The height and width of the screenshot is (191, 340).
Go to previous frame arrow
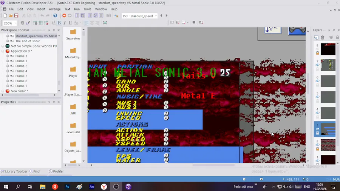[161, 15]
